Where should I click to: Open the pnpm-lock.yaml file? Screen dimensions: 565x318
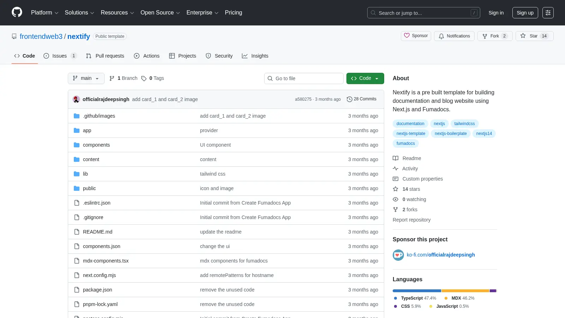tap(100, 304)
